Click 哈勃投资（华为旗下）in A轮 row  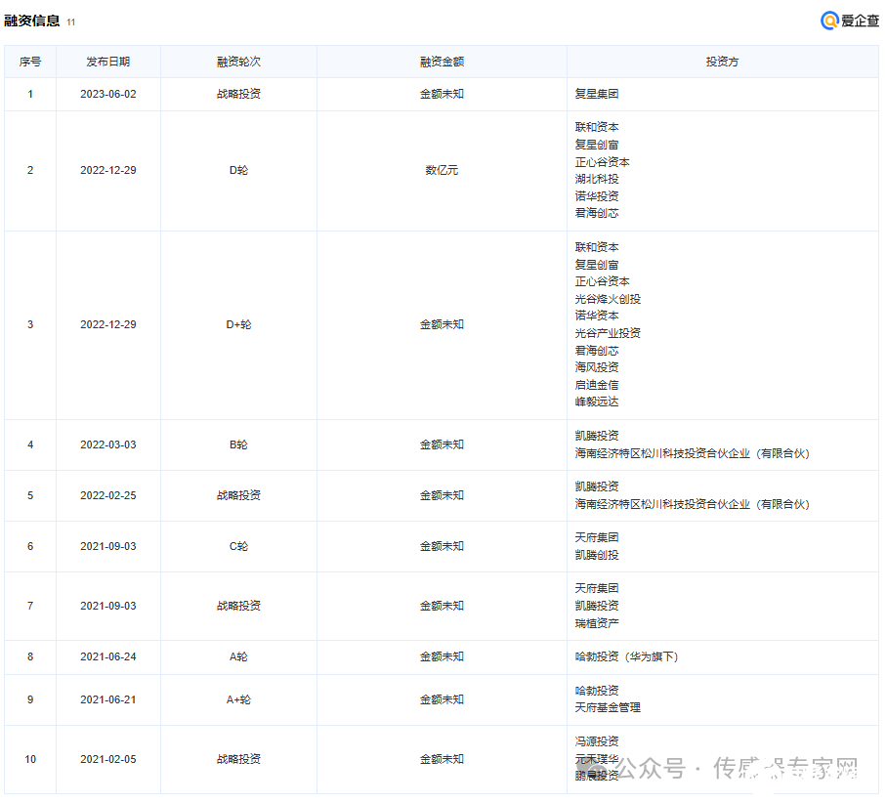click(x=626, y=656)
